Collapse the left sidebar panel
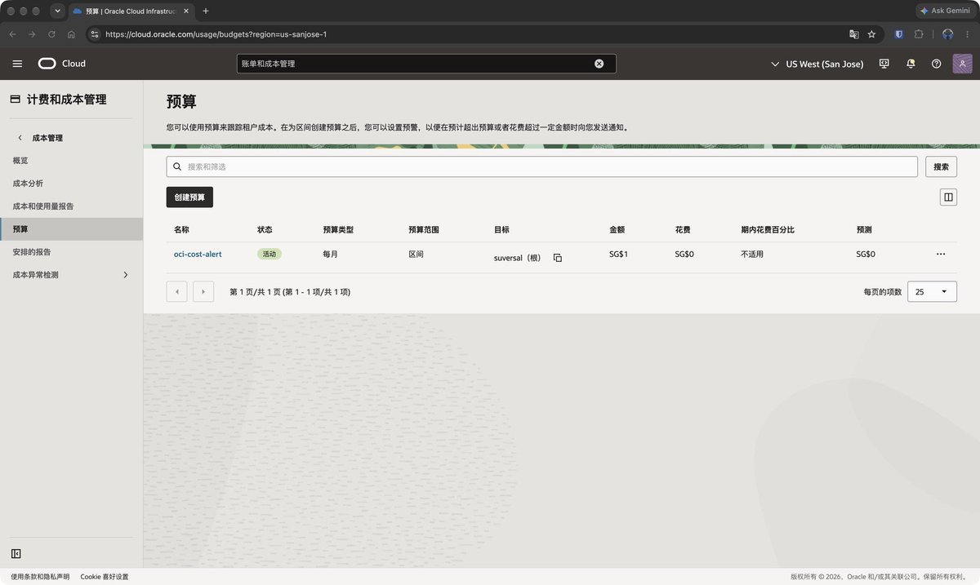This screenshot has width=980, height=585. click(x=16, y=553)
